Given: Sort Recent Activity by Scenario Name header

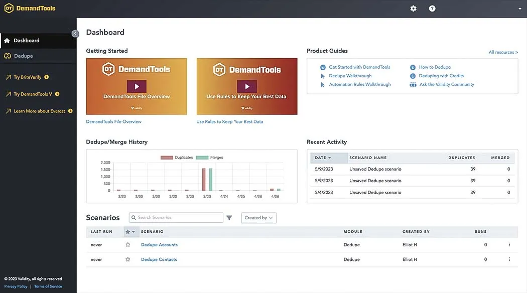Looking at the screenshot, I should pos(368,158).
